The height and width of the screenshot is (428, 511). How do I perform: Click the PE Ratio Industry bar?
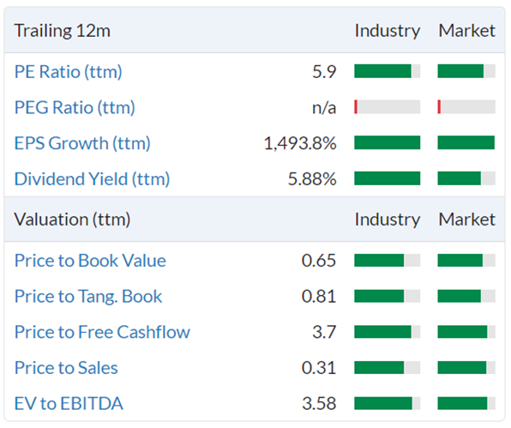pyautogui.click(x=388, y=71)
